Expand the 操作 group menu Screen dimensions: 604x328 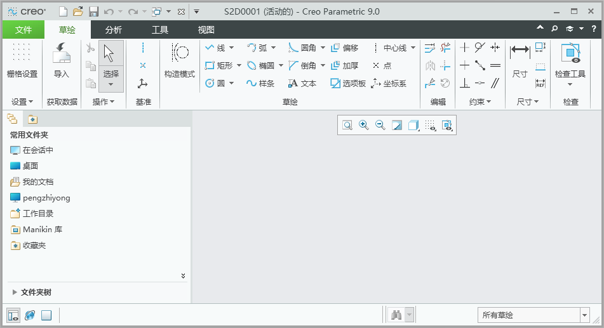point(104,102)
